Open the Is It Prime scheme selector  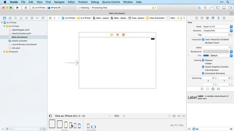click(x=38, y=8)
